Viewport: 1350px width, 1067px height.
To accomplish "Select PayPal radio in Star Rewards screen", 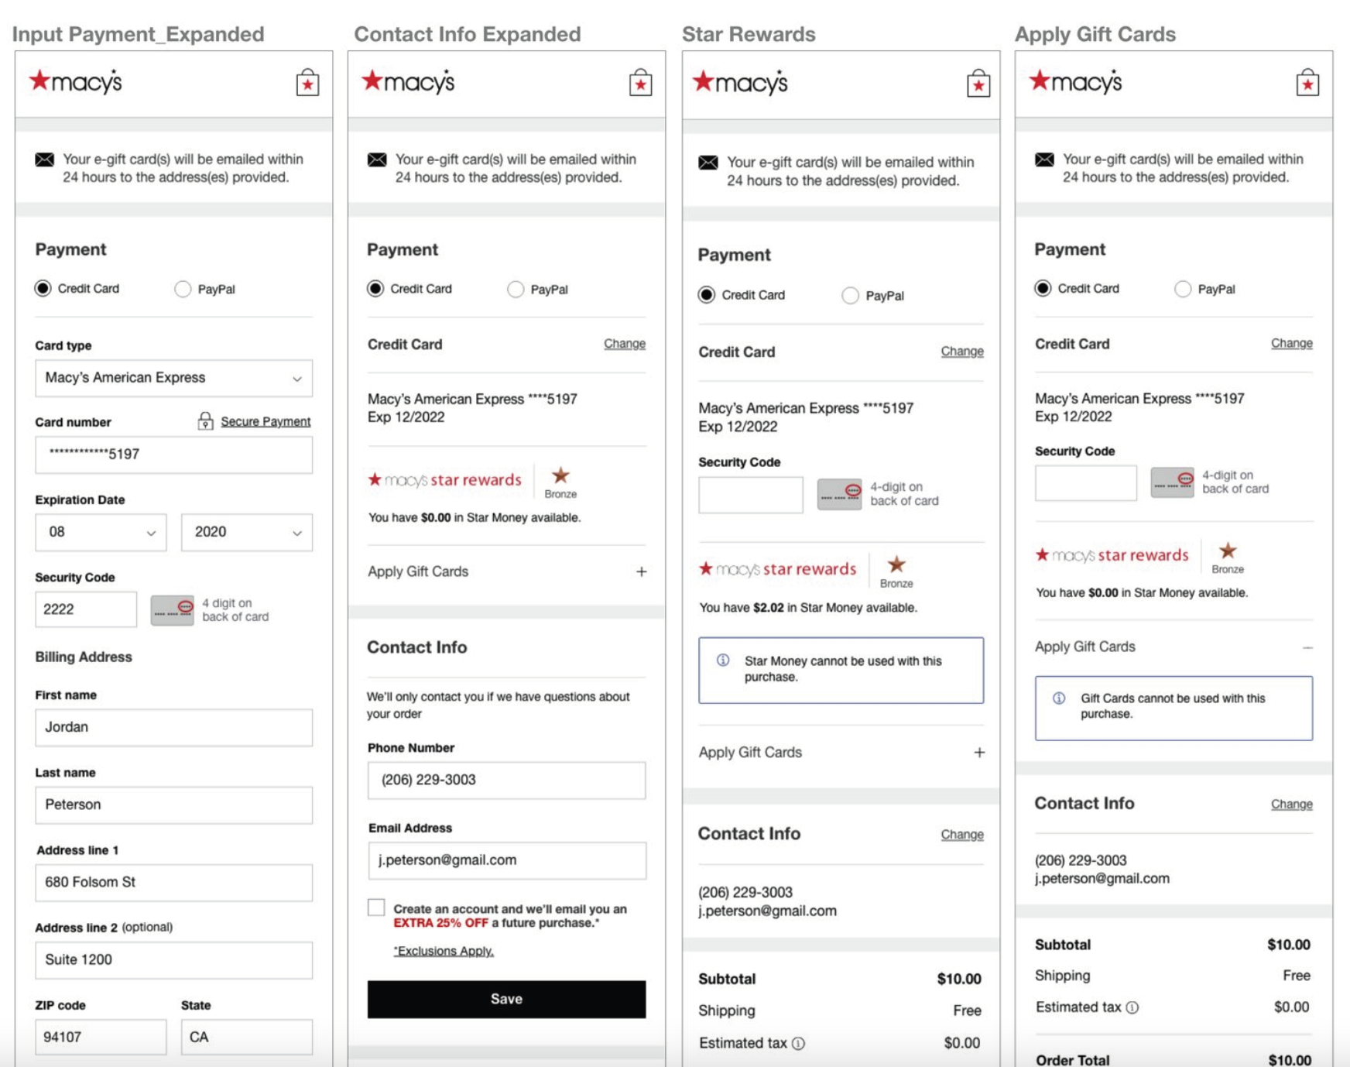I will click(850, 296).
